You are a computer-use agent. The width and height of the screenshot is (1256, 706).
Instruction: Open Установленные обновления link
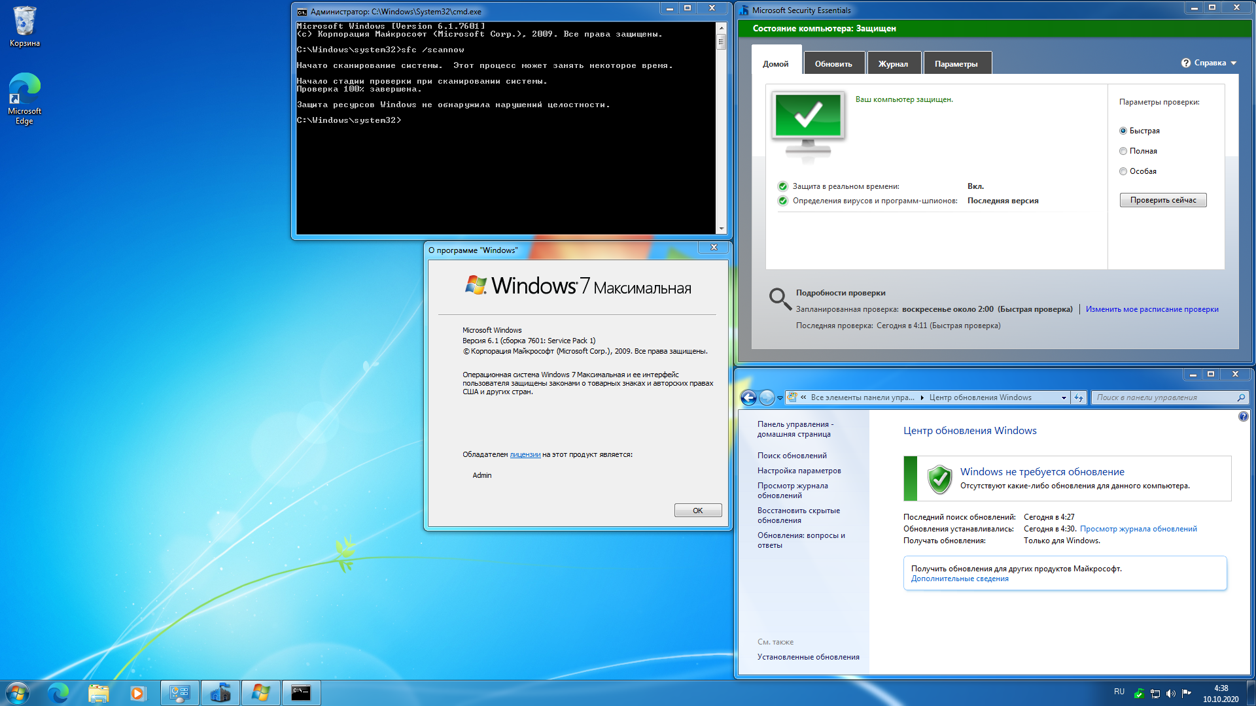coord(808,657)
